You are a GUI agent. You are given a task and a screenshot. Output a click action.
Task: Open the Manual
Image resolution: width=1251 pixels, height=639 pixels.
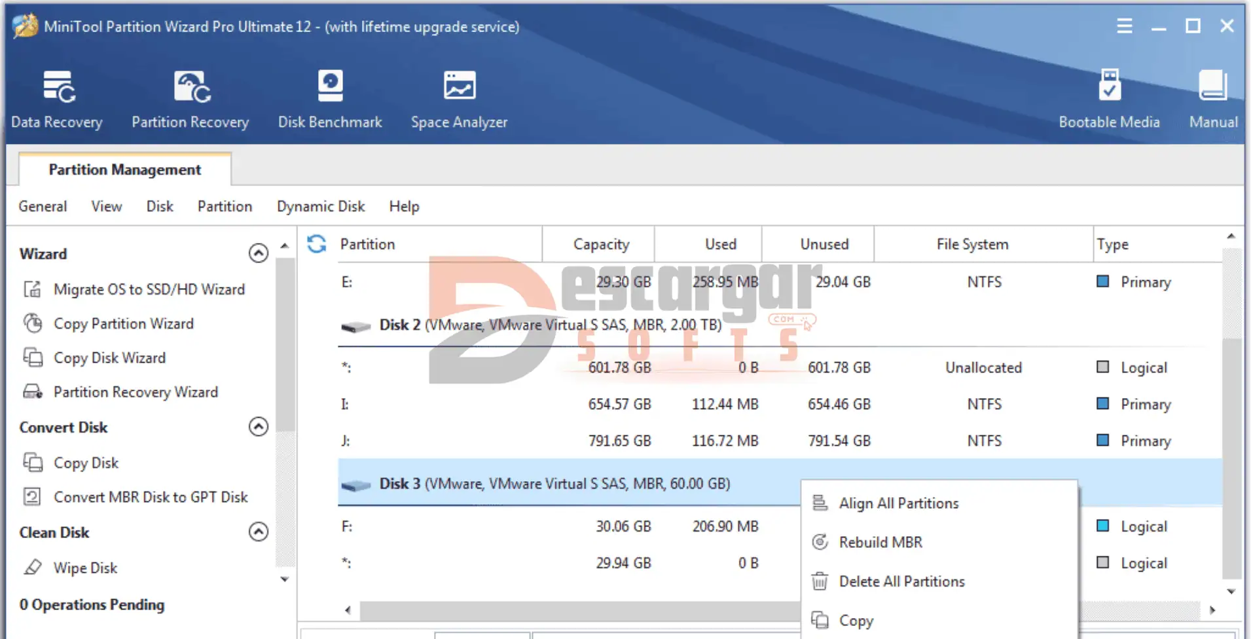1213,100
